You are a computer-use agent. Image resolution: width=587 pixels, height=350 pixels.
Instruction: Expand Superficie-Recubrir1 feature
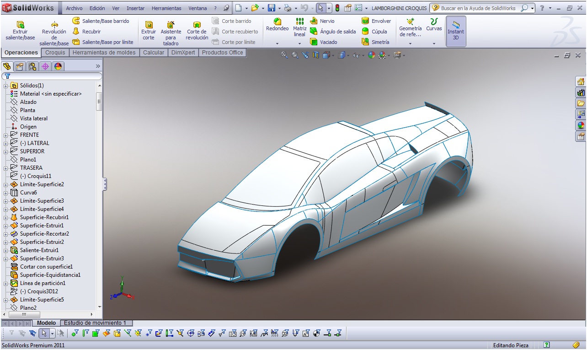click(5, 217)
